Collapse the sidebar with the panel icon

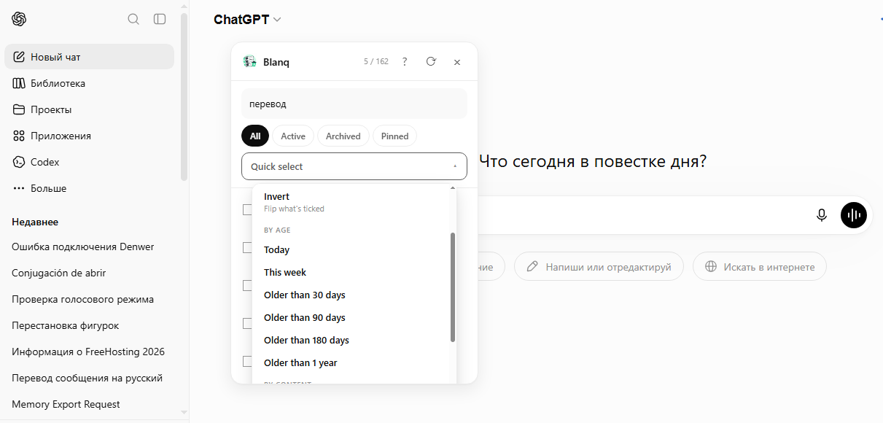pos(160,19)
